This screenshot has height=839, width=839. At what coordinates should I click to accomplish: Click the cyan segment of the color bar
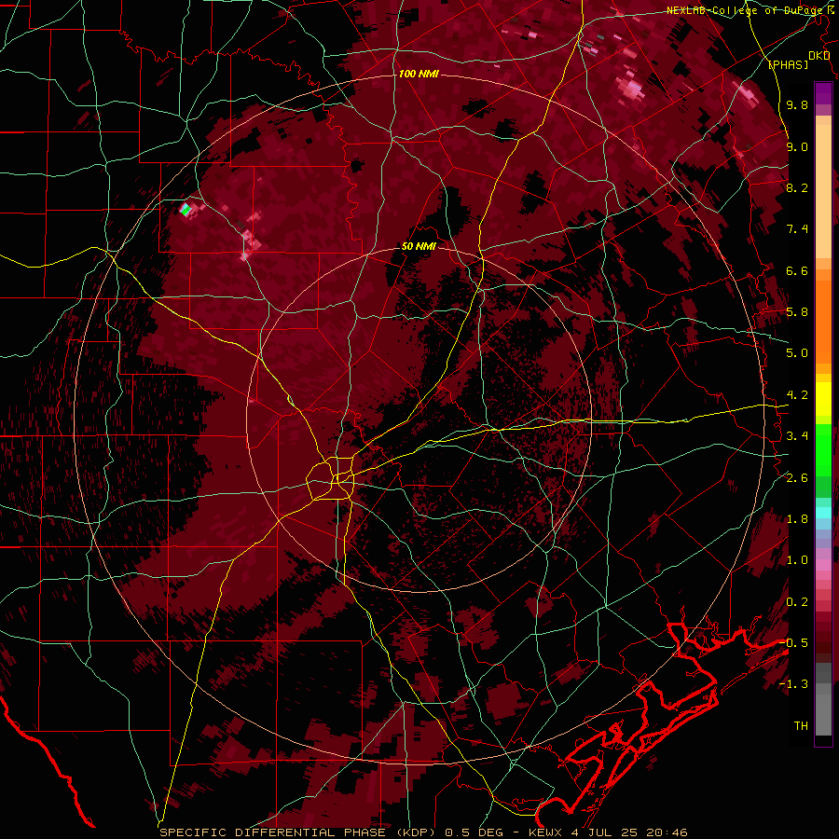pyautogui.click(x=823, y=512)
